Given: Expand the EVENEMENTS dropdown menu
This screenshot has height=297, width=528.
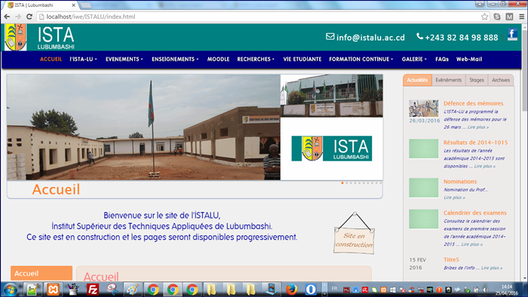Looking at the screenshot, I should [124, 60].
